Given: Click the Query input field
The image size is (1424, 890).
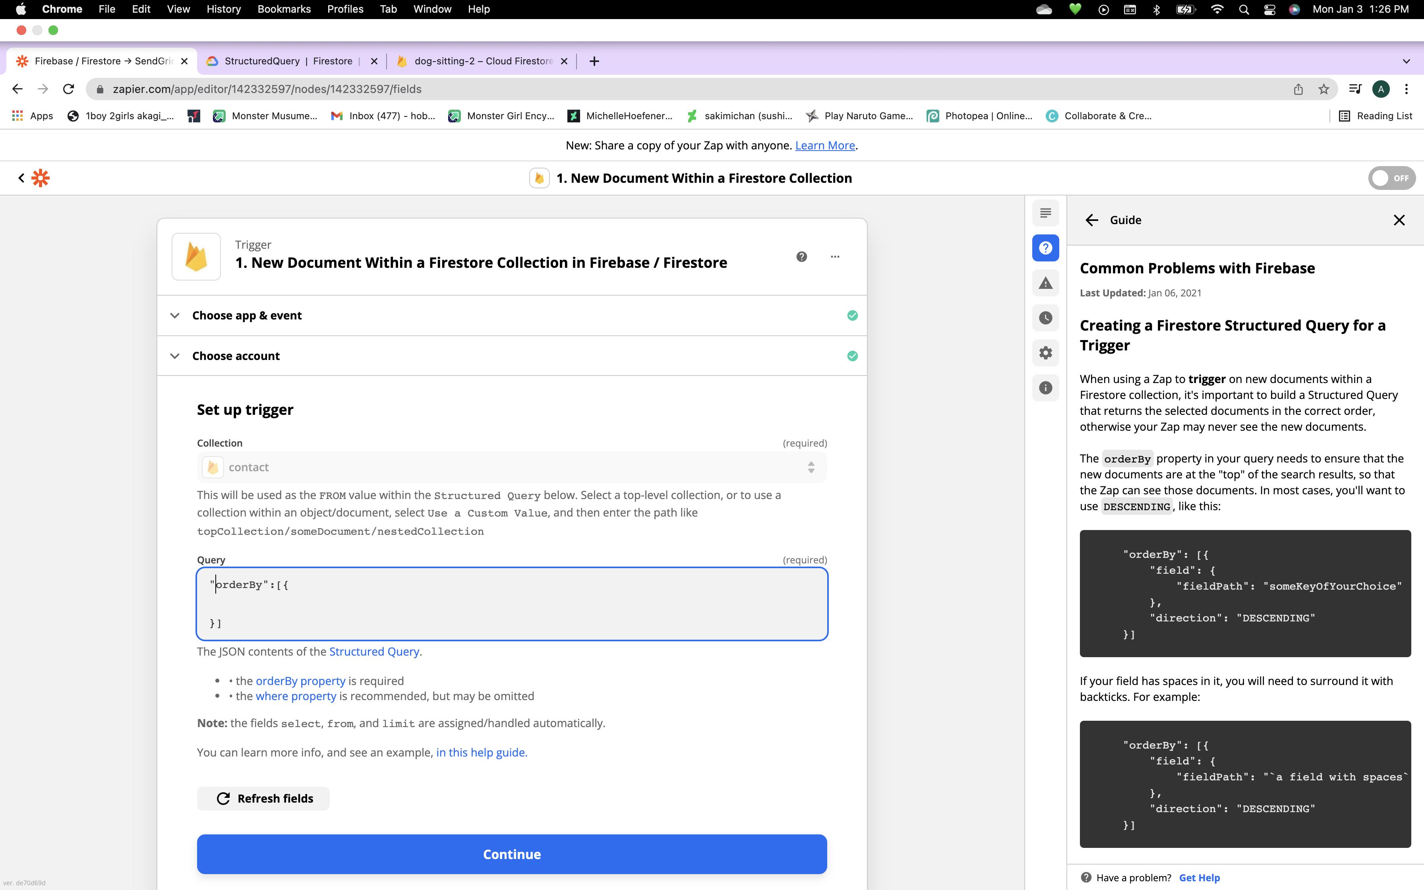Looking at the screenshot, I should (x=512, y=603).
